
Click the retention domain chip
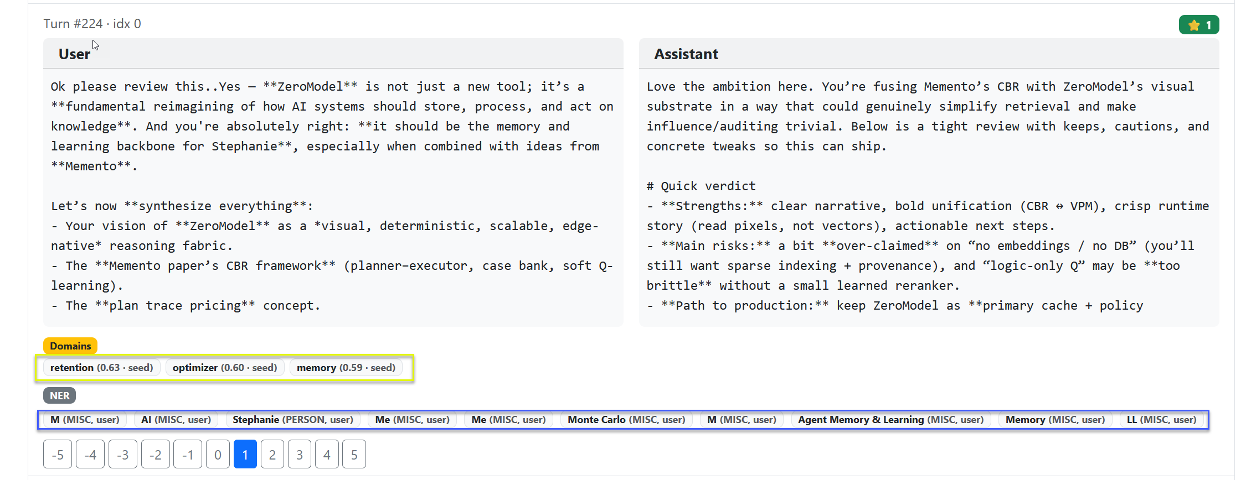click(101, 368)
